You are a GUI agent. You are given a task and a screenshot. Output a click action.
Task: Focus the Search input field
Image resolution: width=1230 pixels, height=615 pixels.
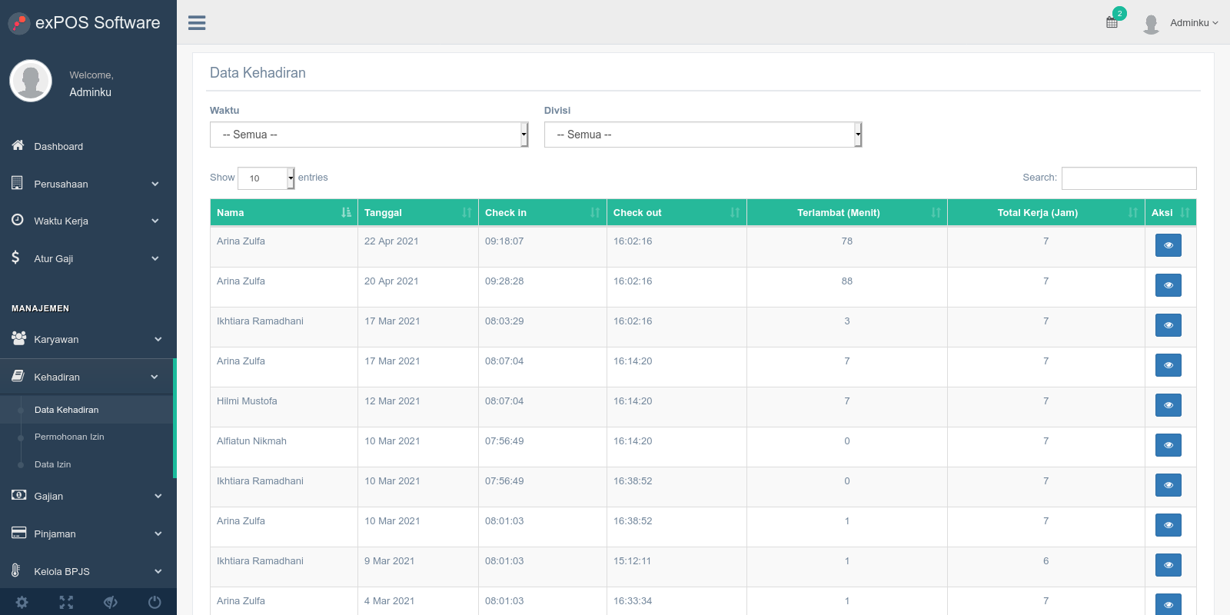1129,178
